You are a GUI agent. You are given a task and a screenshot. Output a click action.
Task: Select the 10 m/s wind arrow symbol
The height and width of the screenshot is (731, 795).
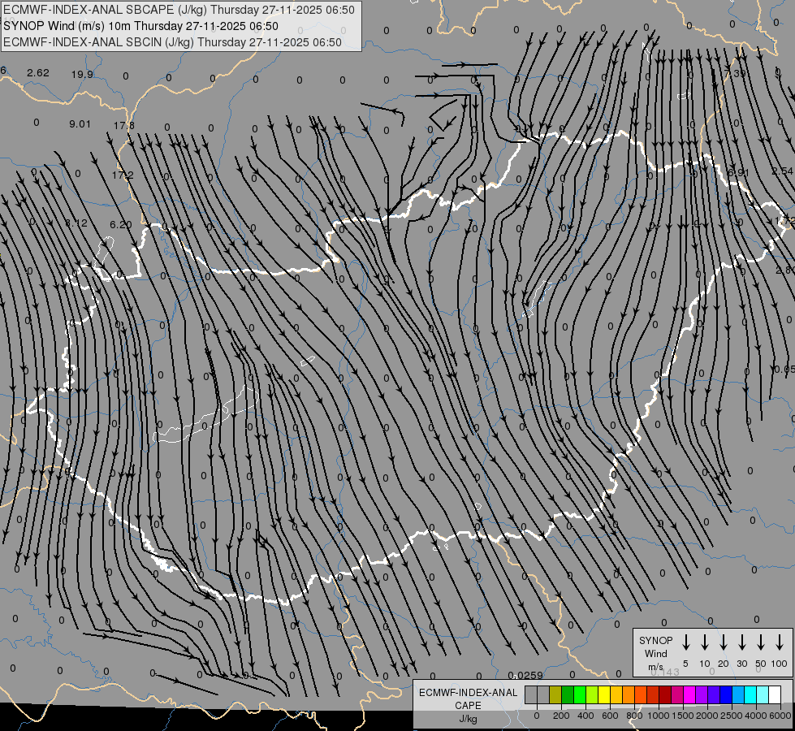point(705,642)
